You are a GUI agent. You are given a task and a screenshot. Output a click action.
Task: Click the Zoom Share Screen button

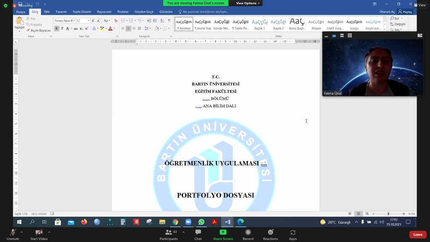tap(223, 234)
